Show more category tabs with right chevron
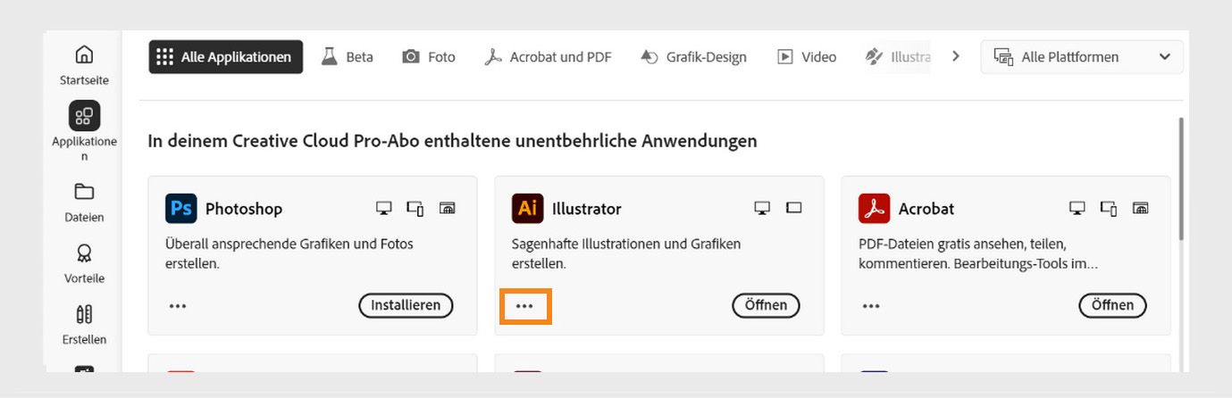Viewport: 1232px width, 398px height. coord(956,56)
